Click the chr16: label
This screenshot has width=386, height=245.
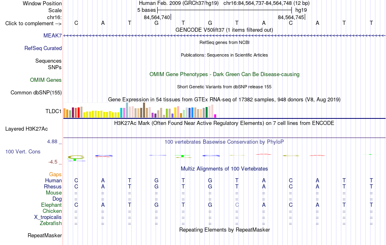[54, 17]
